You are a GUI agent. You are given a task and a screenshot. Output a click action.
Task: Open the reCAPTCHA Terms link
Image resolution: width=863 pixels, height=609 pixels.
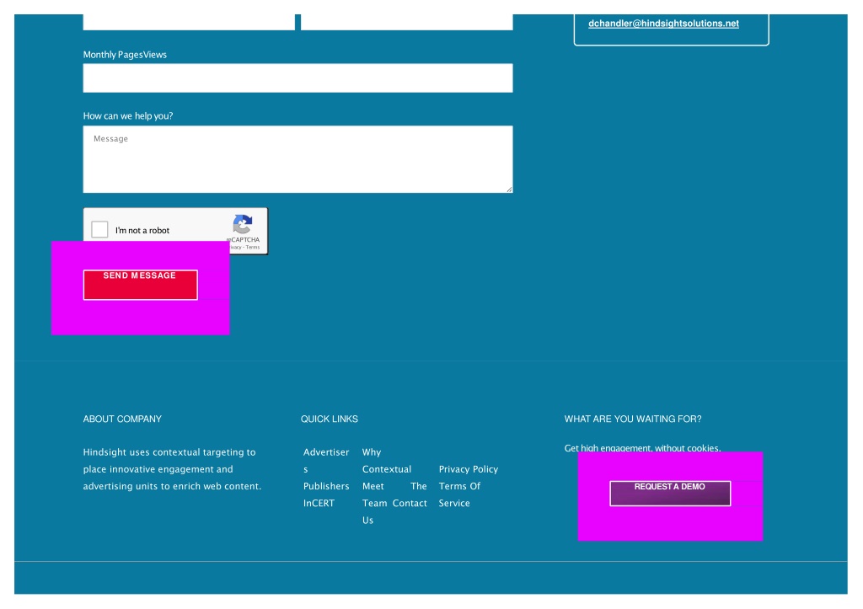click(253, 248)
